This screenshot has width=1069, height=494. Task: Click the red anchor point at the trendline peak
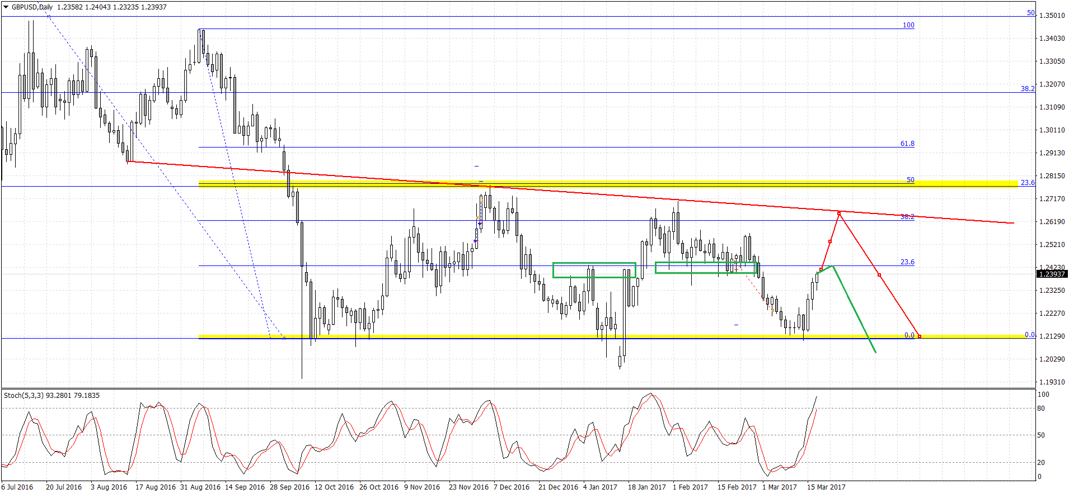point(839,213)
